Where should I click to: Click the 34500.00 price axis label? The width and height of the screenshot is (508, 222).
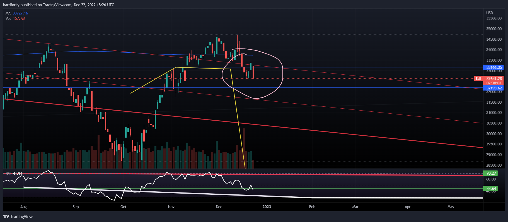pos(494,39)
